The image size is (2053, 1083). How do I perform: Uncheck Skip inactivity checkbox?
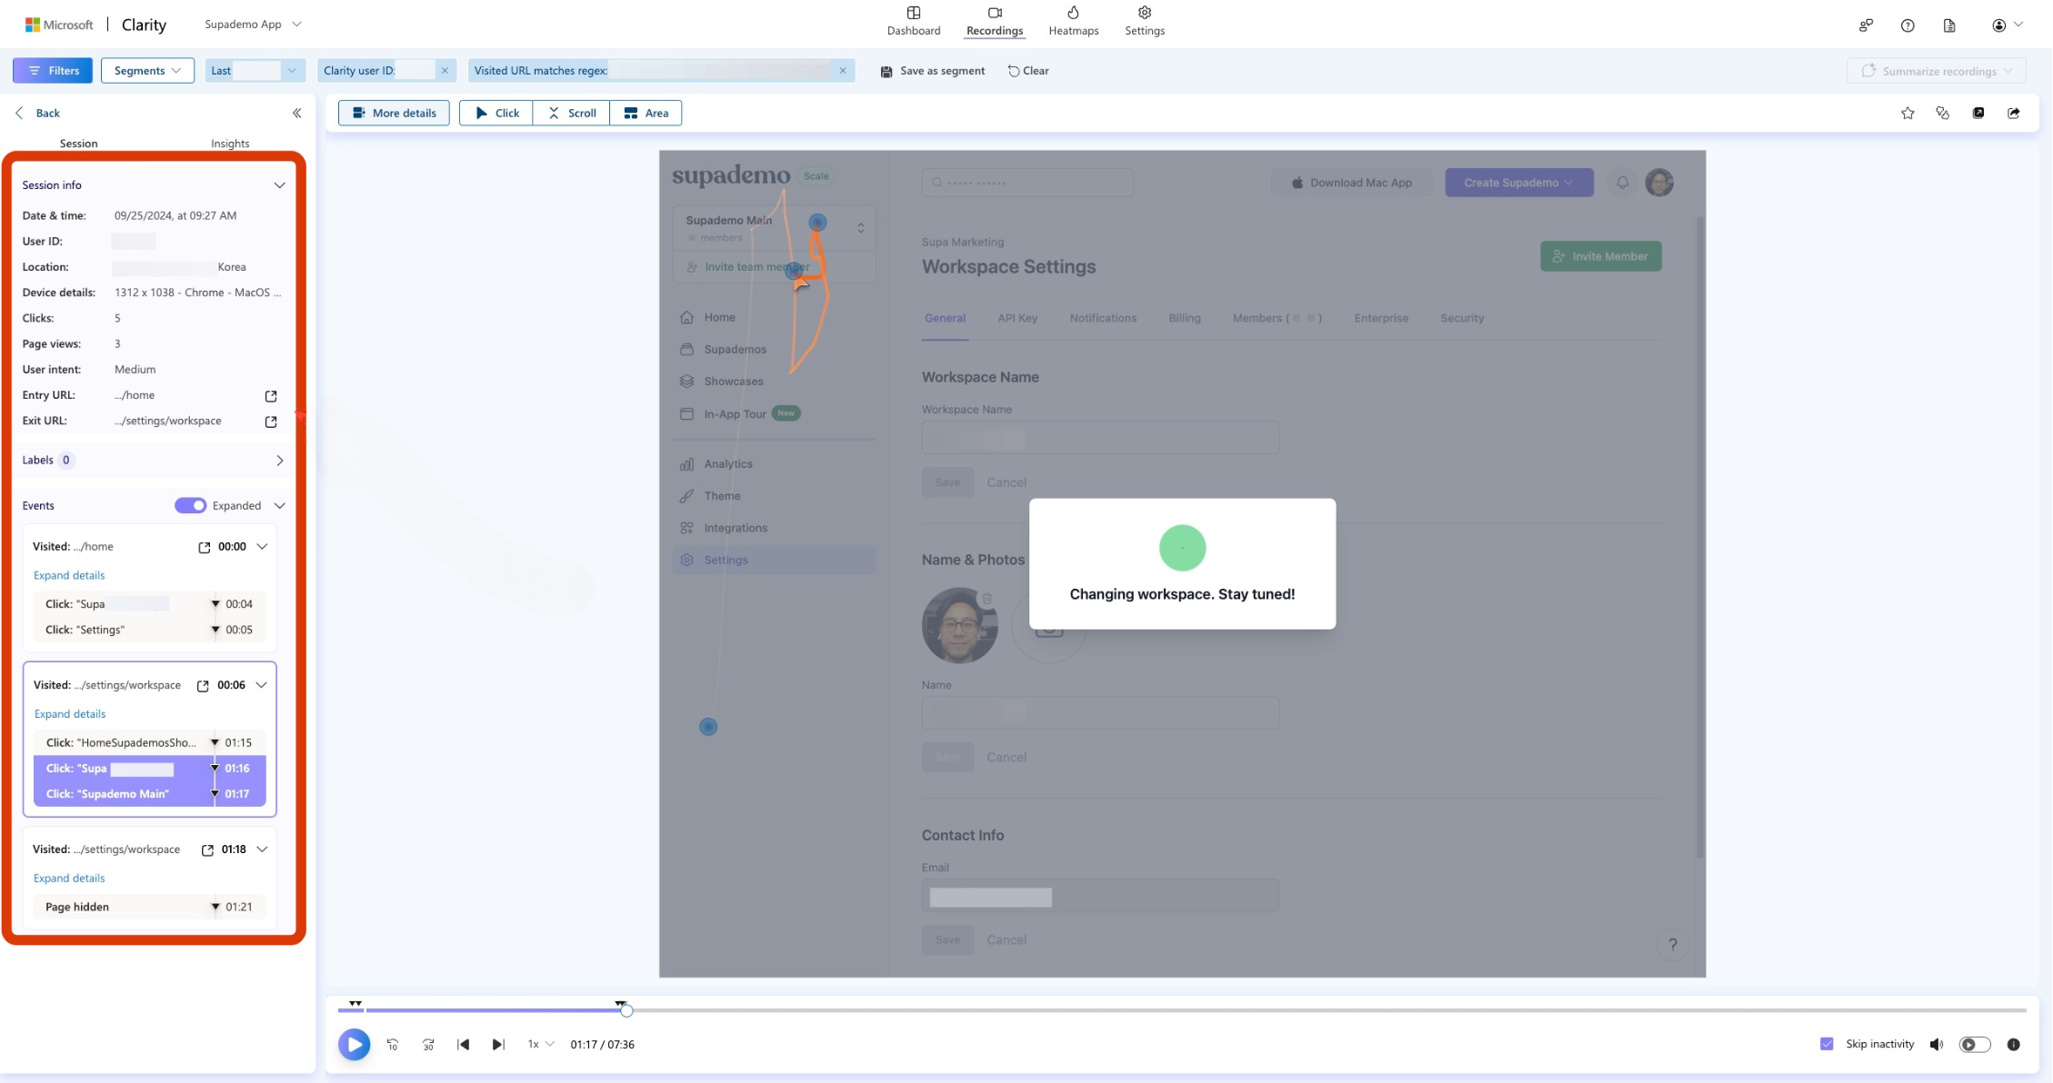[1827, 1044]
